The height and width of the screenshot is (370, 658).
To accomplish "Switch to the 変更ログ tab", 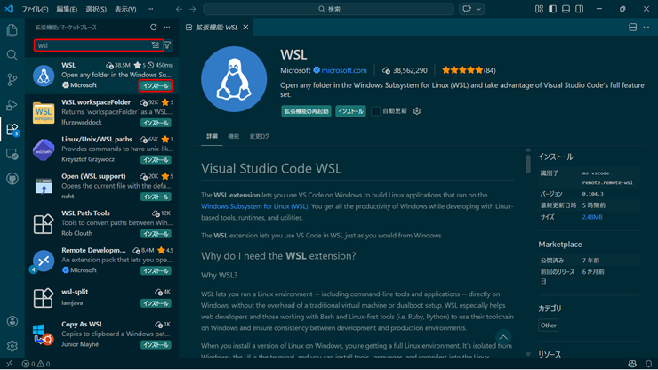I will [260, 136].
